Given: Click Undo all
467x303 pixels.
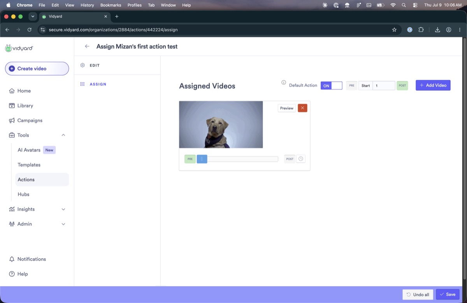Looking at the screenshot, I should coord(418,294).
